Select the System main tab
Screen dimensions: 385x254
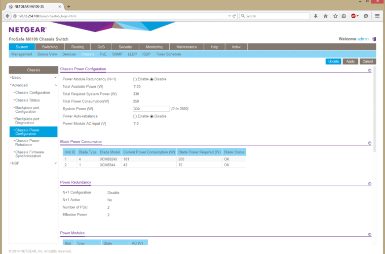22,47
